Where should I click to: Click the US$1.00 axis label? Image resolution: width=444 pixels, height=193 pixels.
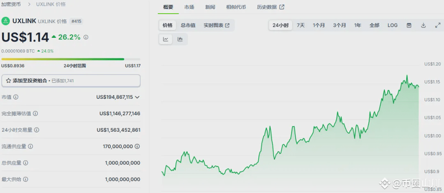pos(432,136)
